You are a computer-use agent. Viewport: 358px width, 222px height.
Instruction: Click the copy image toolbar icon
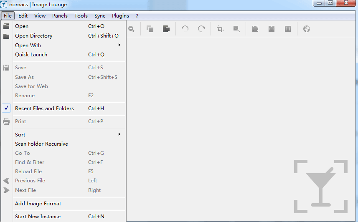click(150, 29)
